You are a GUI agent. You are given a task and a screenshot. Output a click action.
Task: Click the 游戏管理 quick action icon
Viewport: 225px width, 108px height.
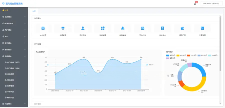(103, 28)
